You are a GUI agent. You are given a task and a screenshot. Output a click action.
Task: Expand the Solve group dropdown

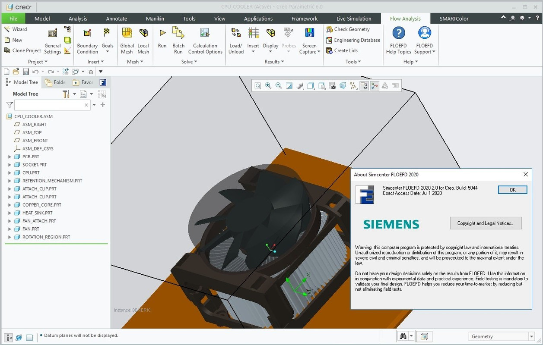tap(189, 62)
